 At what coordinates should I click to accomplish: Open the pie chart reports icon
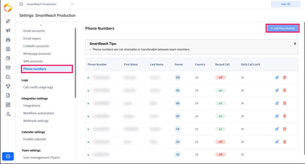point(8,58)
